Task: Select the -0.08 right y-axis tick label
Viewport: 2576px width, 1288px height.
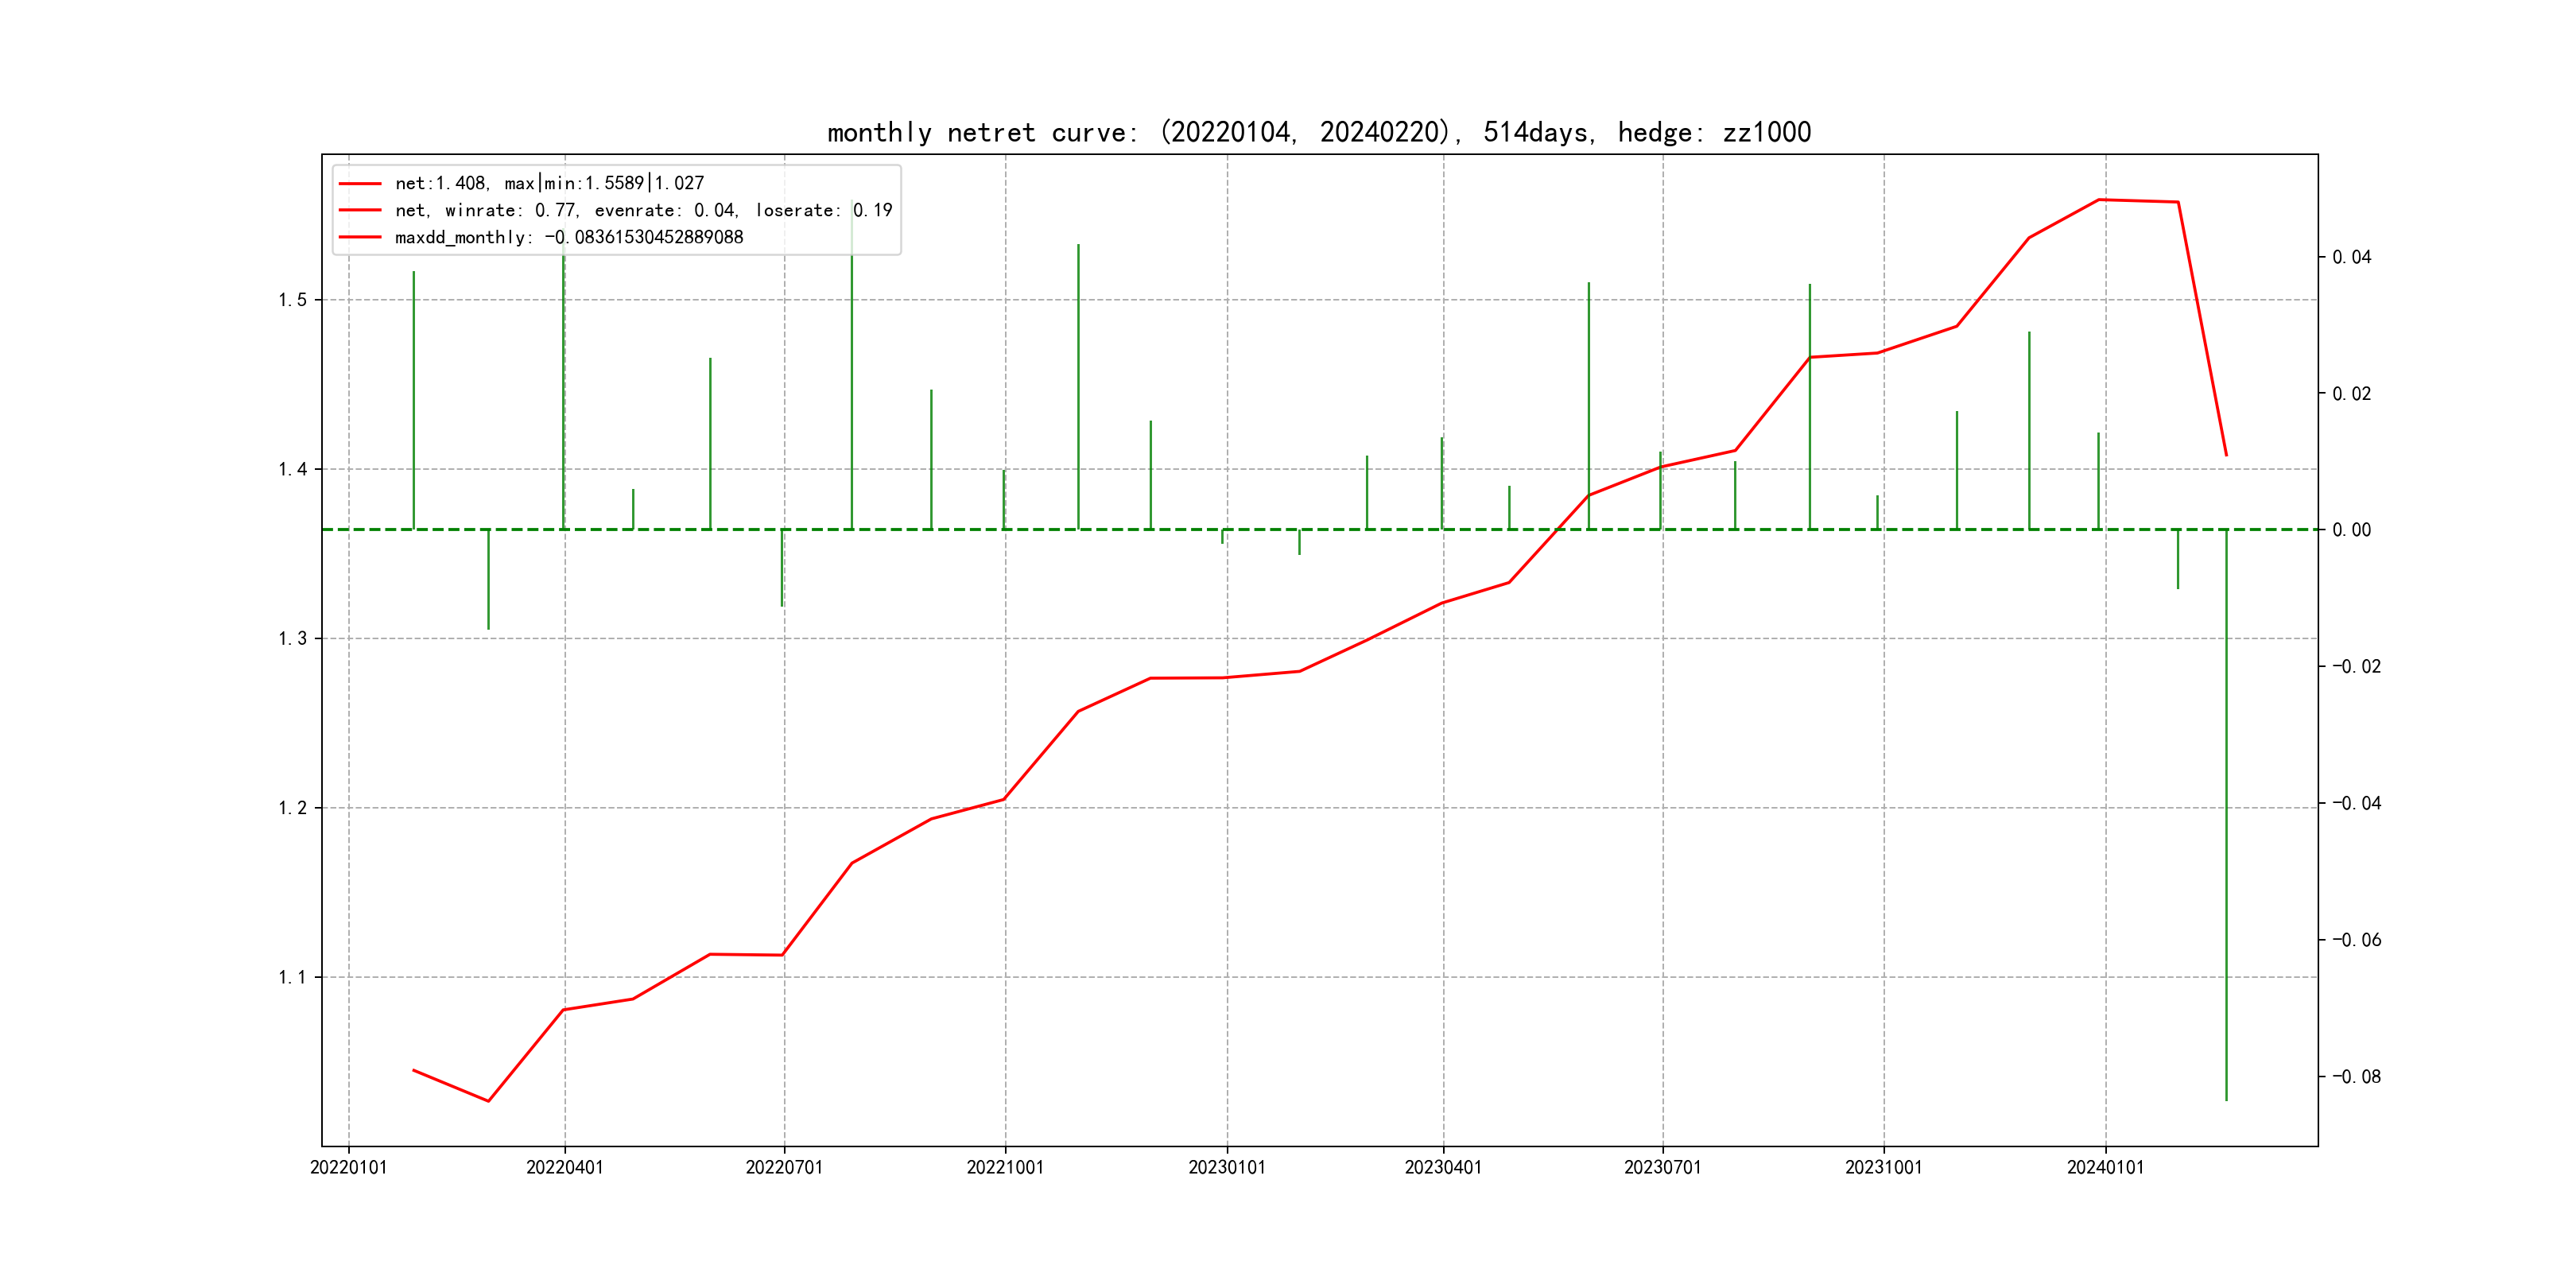Action: point(2356,1076)
